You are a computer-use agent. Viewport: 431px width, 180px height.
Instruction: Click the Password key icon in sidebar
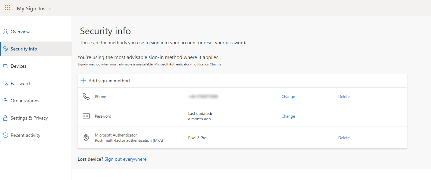click(5, 84)
